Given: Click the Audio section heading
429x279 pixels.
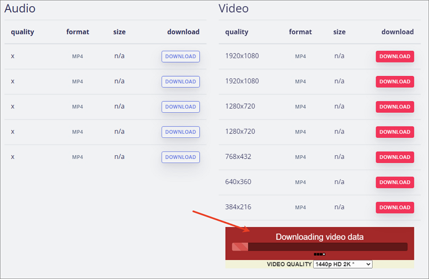Looking at the screenshot, I should tap(20, 9).
